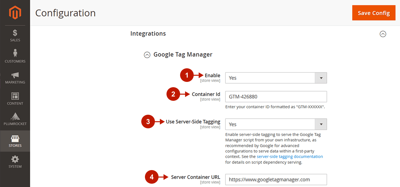
Task: Open the Content sidebar icon
Action: pyautogui.click(x=15, y=96)
